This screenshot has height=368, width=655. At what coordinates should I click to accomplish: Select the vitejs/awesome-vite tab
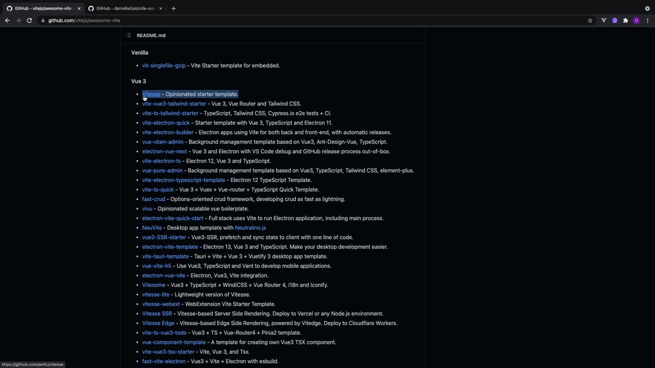pyautogui.click(x=43, y=8)
